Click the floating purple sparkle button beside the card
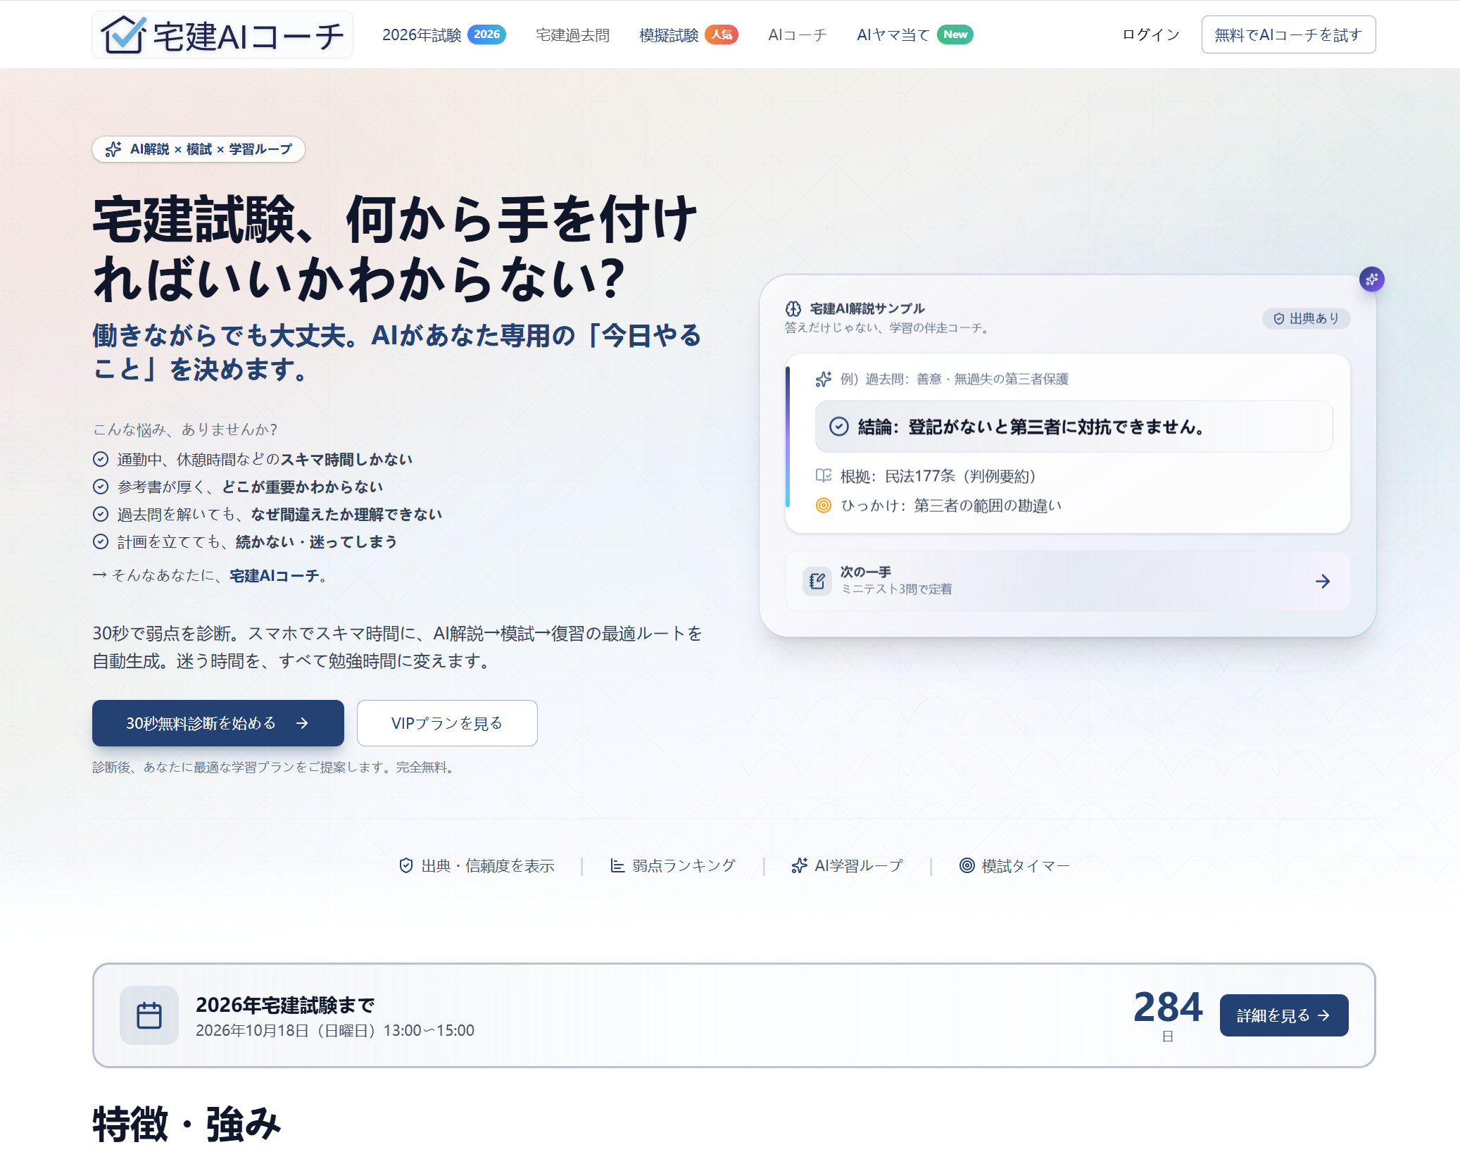This screenshot has width=1460, height=1159. [1371, 279]
